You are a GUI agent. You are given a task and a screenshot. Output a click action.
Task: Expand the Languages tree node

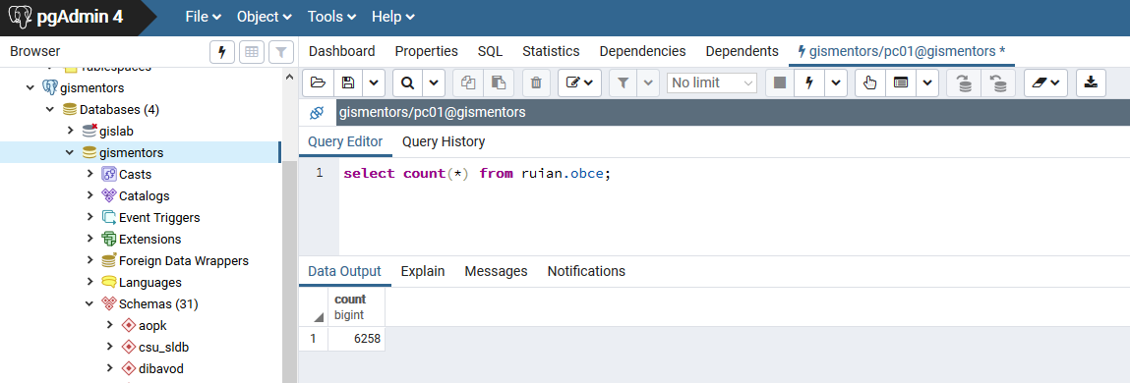point(89,282)
